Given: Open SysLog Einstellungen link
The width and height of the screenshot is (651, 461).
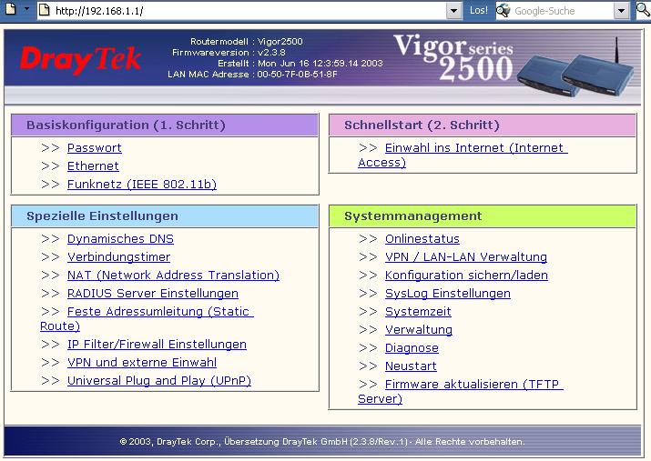Looking at the screenshot, I should coord(448,294).
